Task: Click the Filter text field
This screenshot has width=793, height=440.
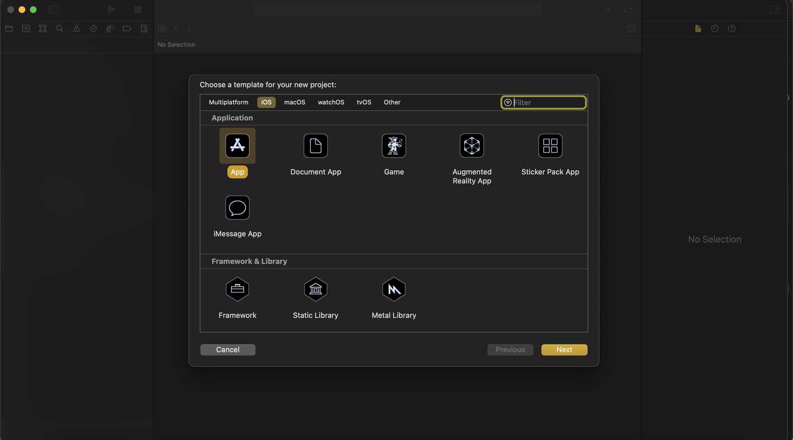Action: 544,103
